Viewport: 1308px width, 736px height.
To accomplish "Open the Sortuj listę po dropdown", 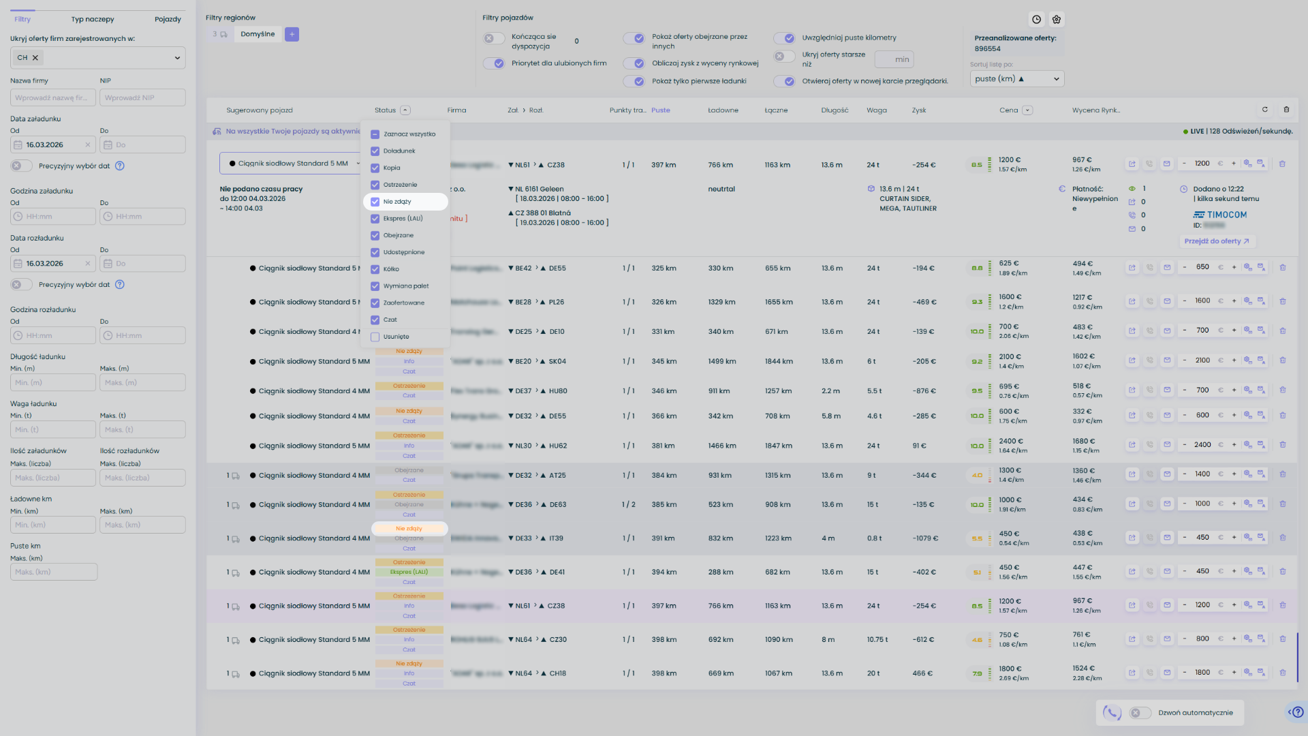I will tap(1016, 79).
